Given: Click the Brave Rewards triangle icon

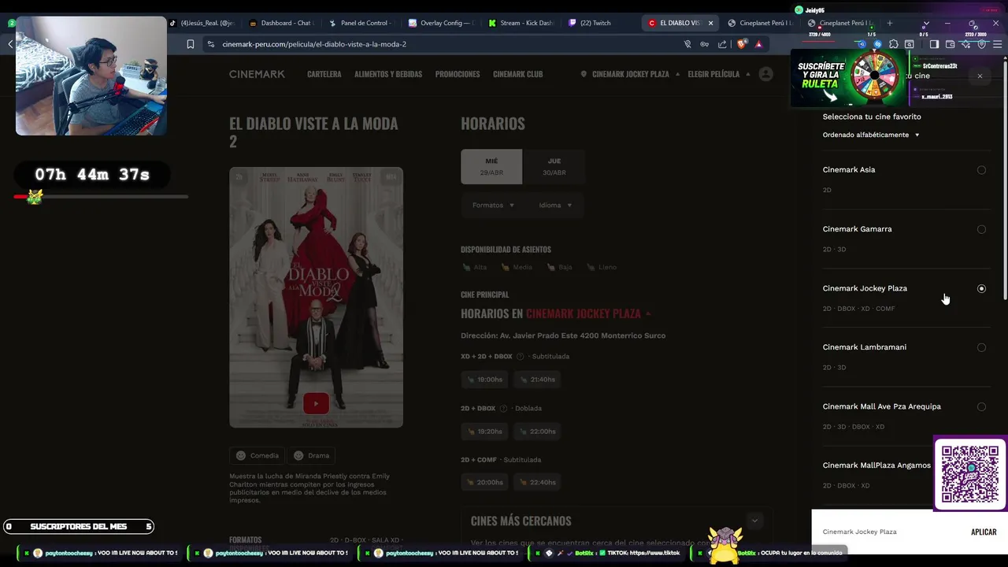Looking at the screenshot, I should tap(758, 44).
